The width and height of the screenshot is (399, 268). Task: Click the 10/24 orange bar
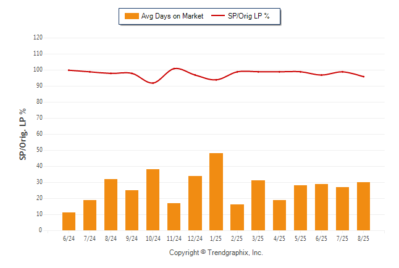(x=153, y=200)
